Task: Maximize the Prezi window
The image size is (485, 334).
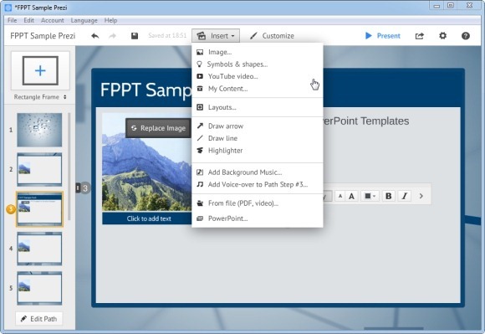Action: pos(451,6)
